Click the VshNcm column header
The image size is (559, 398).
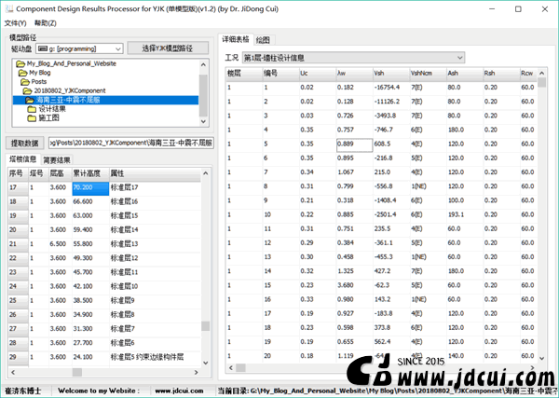(428, 73)
